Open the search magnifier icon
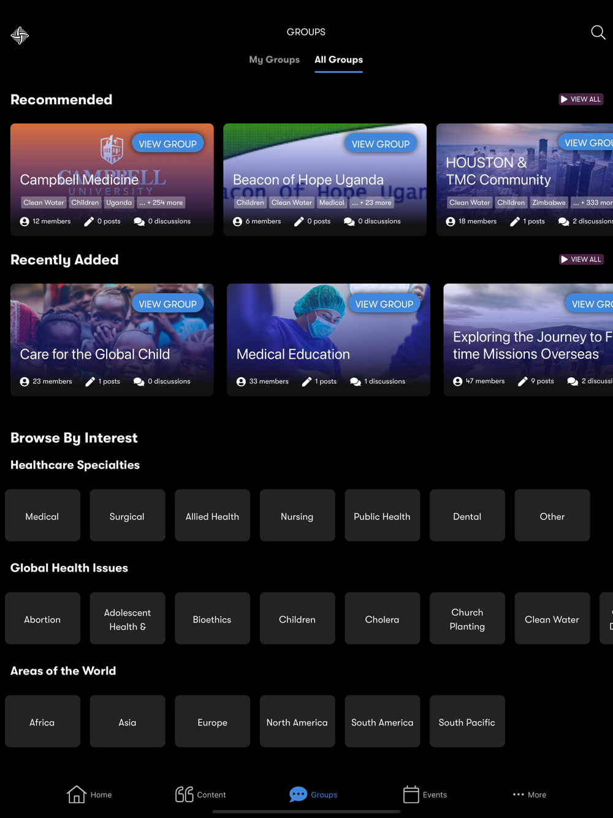613x818 pixels. point(598,32)
